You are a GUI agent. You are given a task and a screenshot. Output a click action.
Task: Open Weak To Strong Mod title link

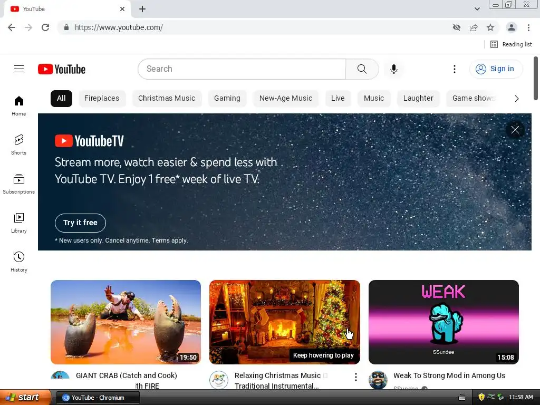449,375
